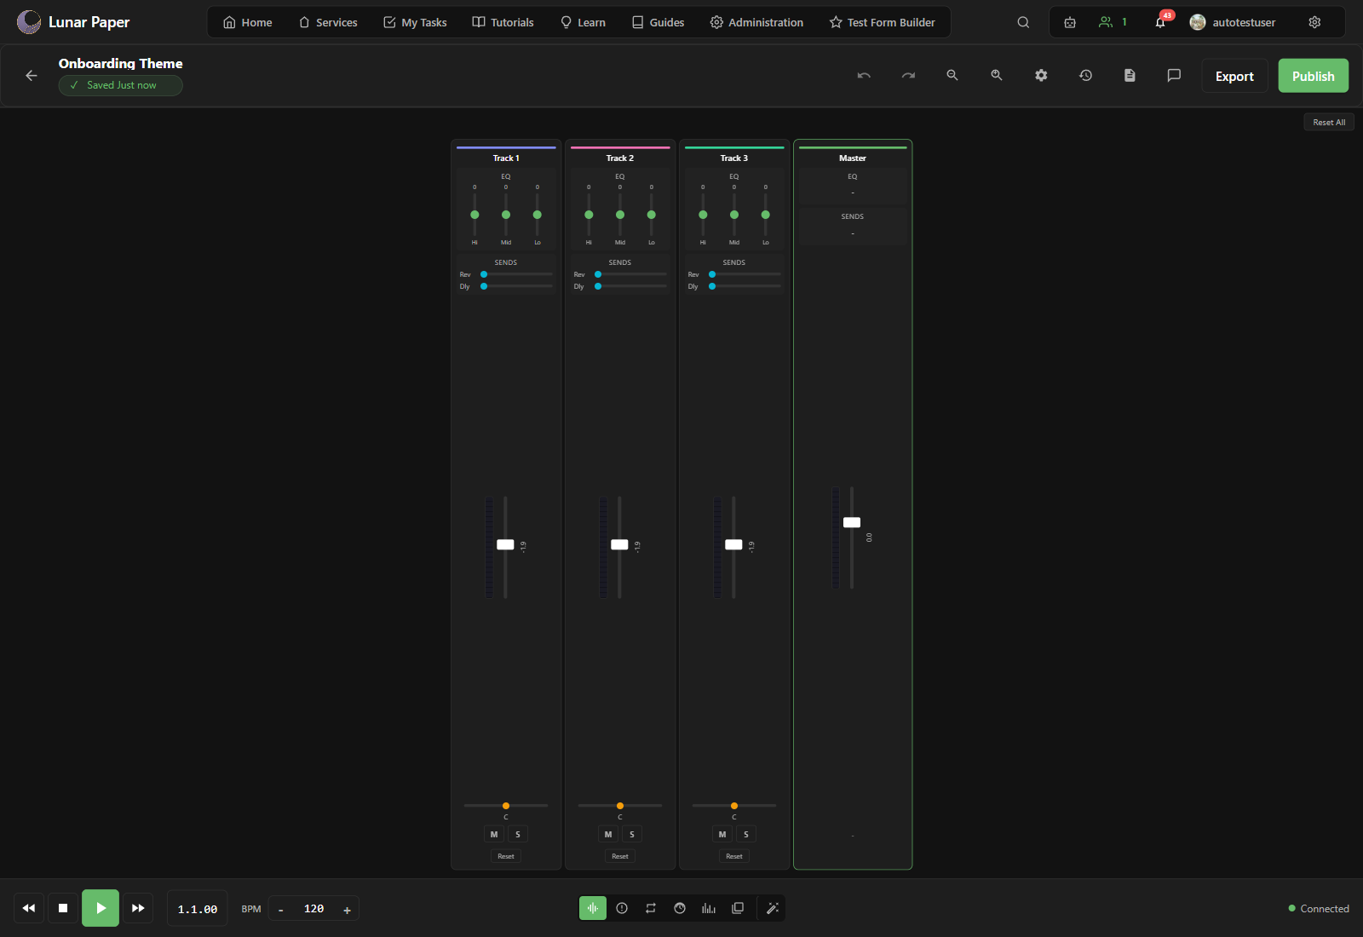Viewport: 1363px width, 937px height.
Task: Solo Track 1 with S button
Action: [518, 834]
